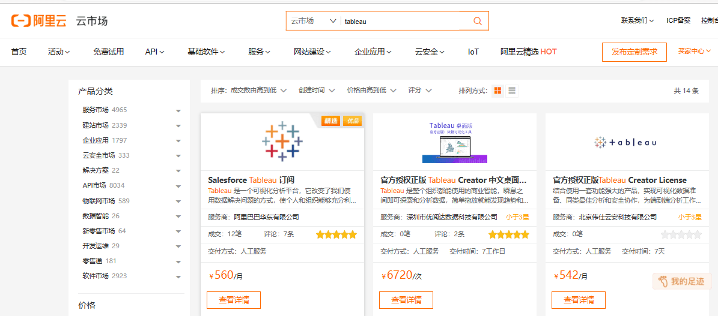This screenshot has height=316, width=718.
Task: Open the API navigation menu
Action: (x=155, y=52)
